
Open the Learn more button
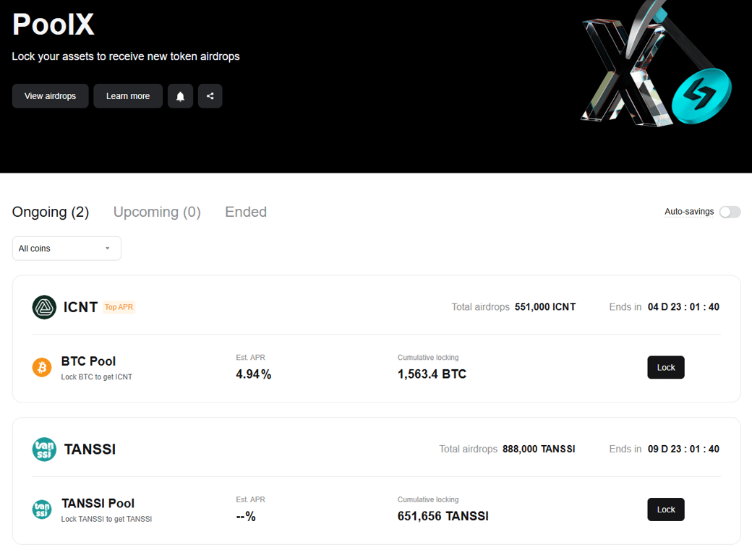[127, 95]
